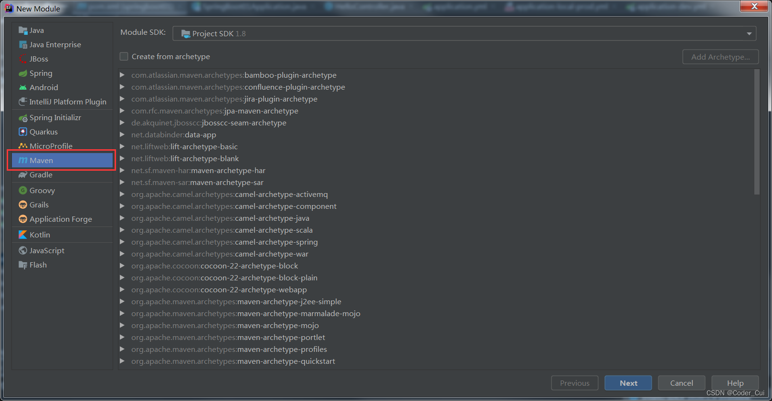The width and height of the screenshot is (772, 401).
Task: Select camel-archetype-spring row
Action: [436, 242]
